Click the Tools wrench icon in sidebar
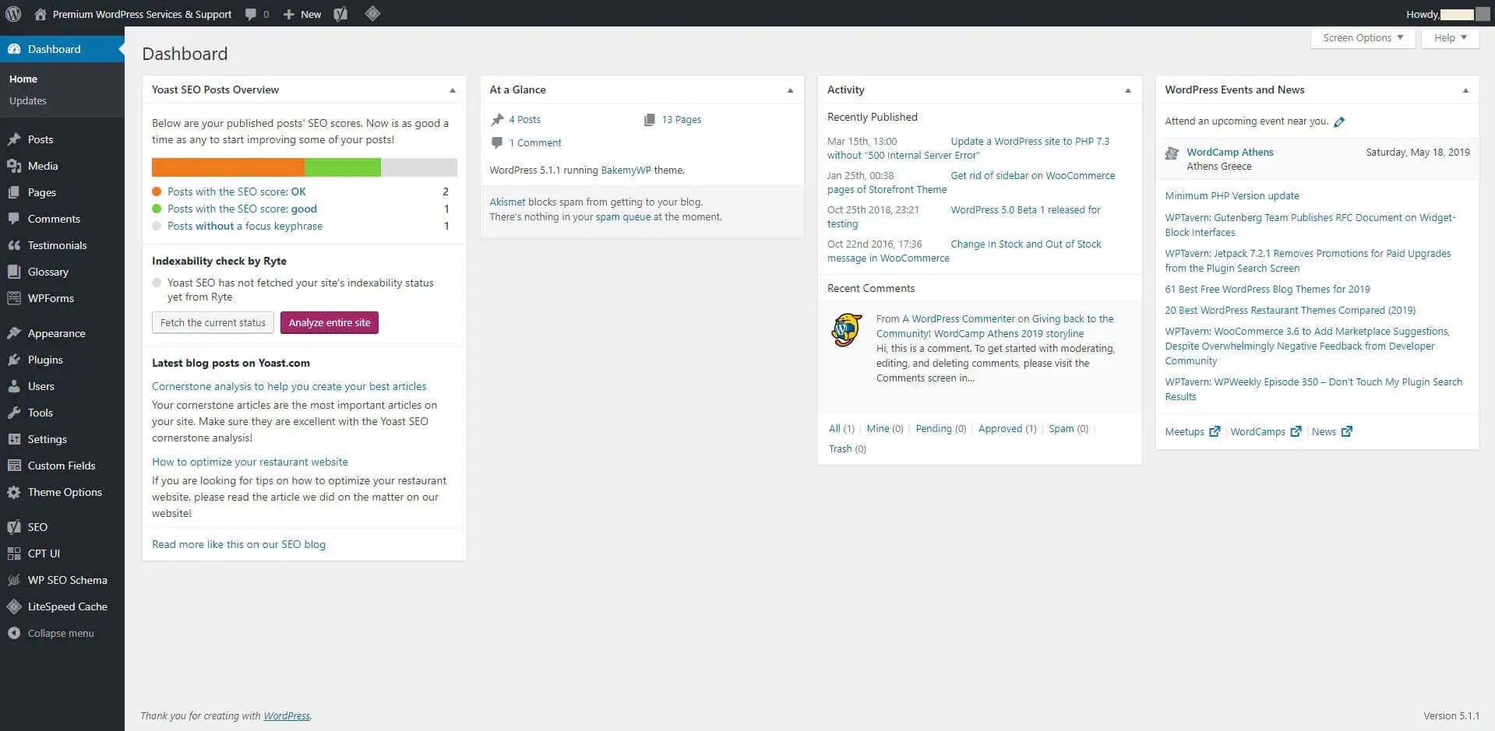The height and width of the screenshot is (731, 1495). click(x=14, y=413)
